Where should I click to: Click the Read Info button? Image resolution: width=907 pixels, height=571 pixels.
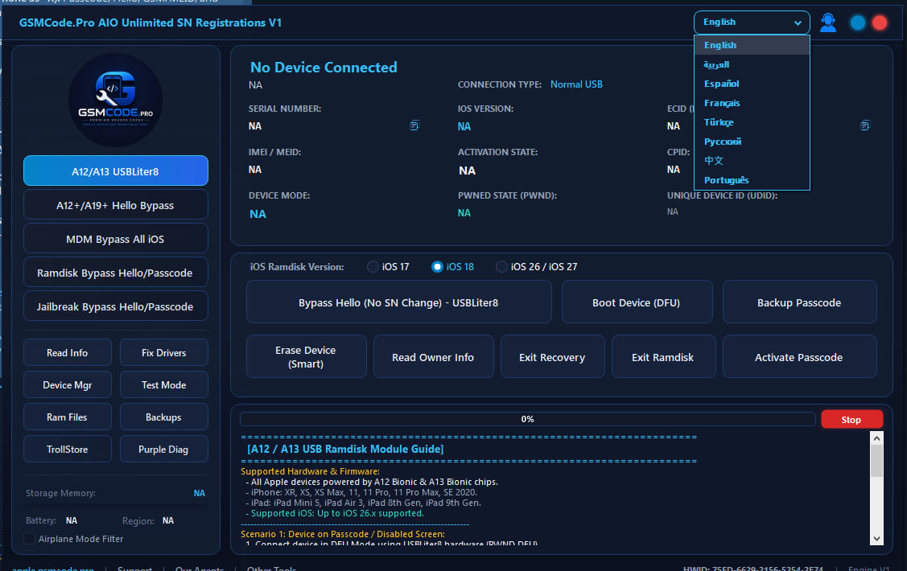click(x=67, y=352)
